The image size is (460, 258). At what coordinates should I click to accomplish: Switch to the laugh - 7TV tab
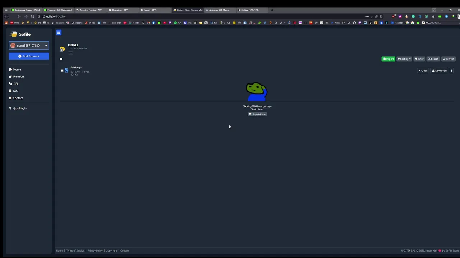tap(155, 10)
